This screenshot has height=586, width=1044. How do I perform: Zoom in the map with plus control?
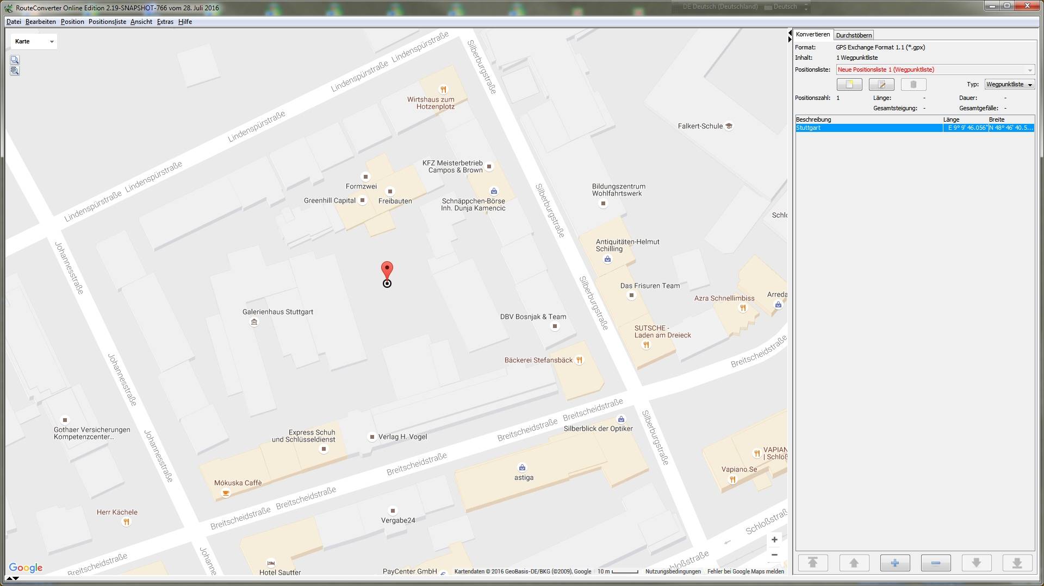point(774,539)
